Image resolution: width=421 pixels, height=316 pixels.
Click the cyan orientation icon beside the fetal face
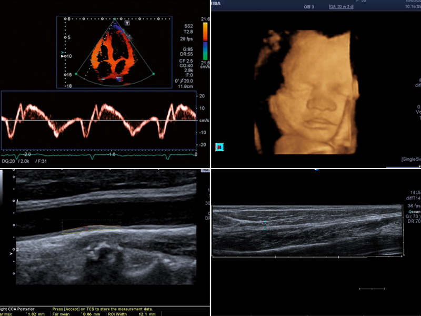[219, 147]
